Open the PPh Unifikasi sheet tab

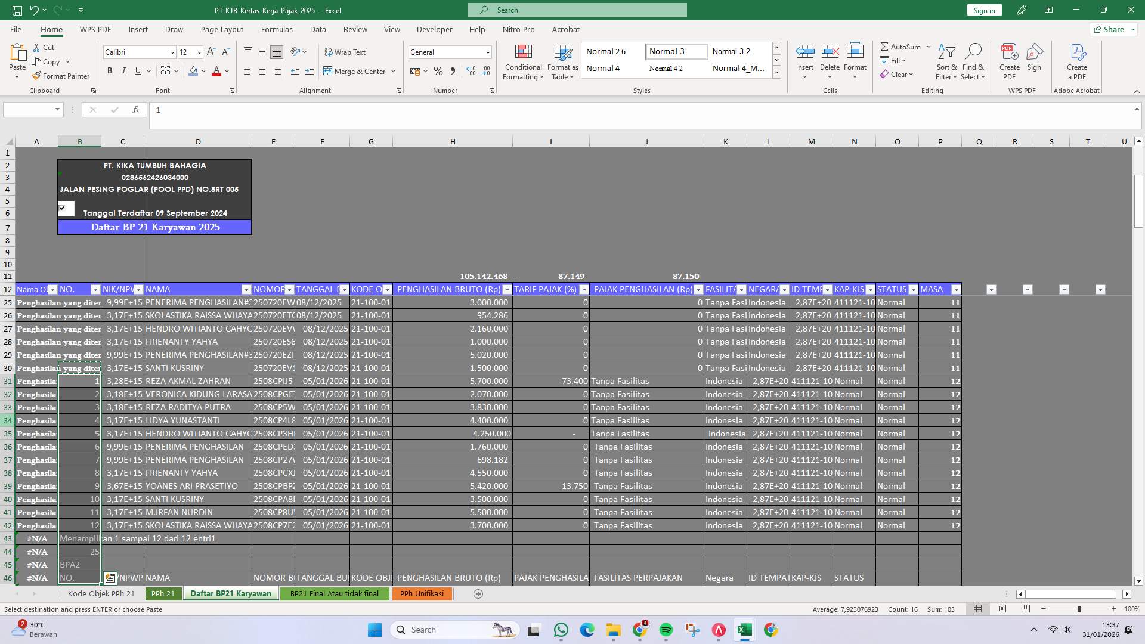click(422, 593)
